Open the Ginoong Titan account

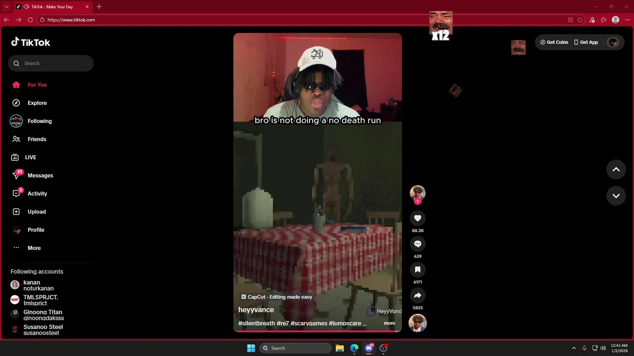38,315
